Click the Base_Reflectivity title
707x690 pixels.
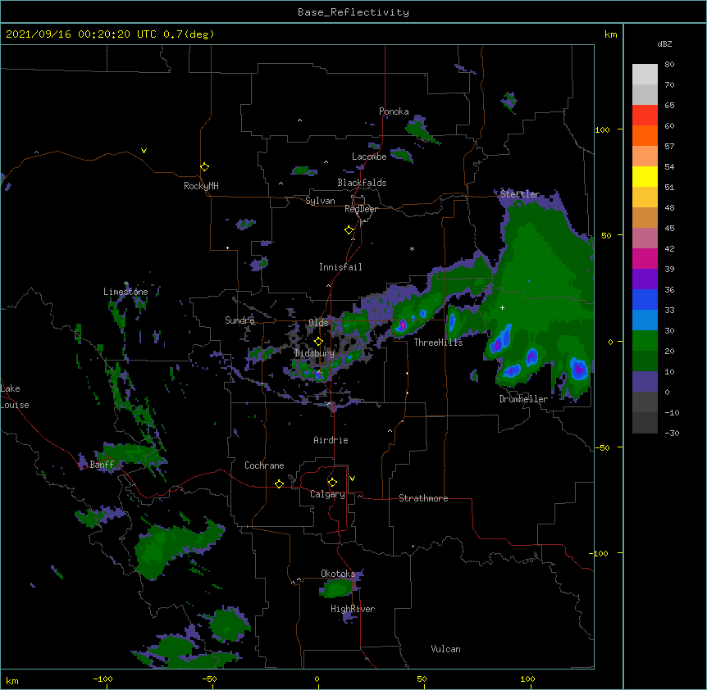tap(353, 12)
